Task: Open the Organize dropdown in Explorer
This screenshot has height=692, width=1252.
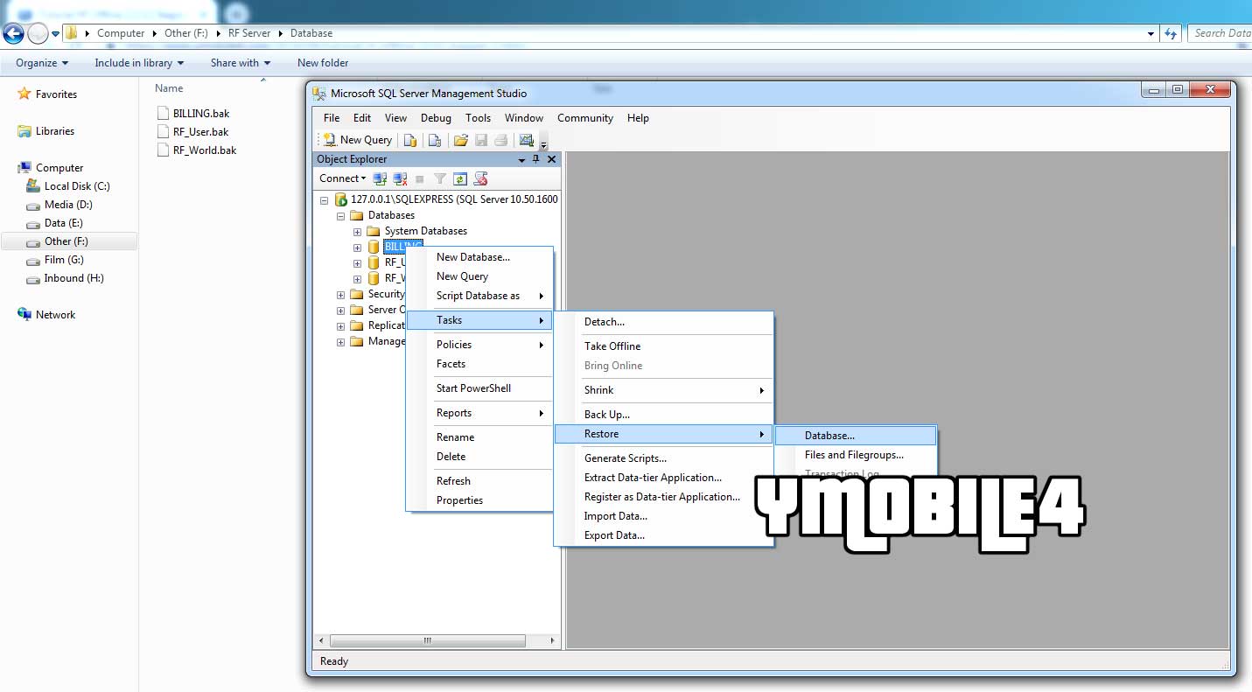Action: (x=41, y=63)
